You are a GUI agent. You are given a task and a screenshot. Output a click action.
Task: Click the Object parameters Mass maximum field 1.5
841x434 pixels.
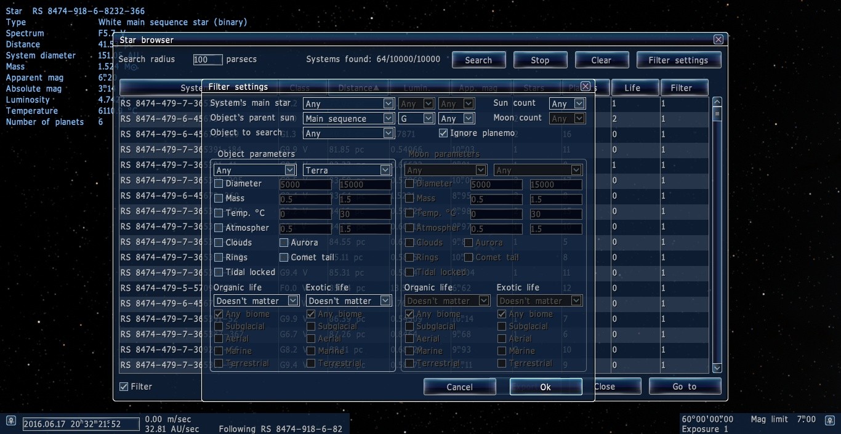[x=365, y=199]
